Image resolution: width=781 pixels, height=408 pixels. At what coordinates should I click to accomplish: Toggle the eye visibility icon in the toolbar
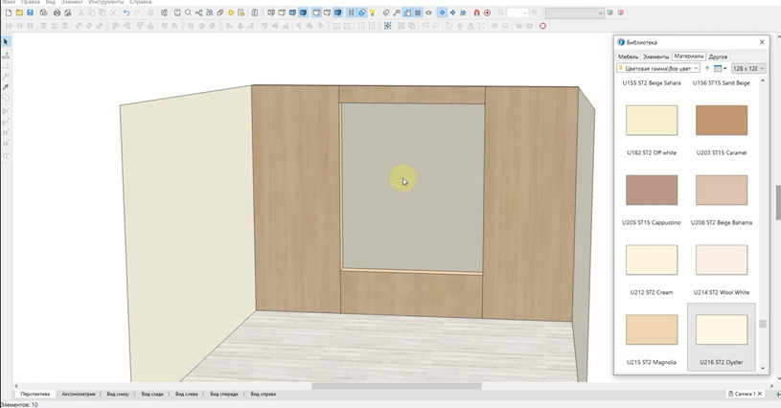point(428,12)
